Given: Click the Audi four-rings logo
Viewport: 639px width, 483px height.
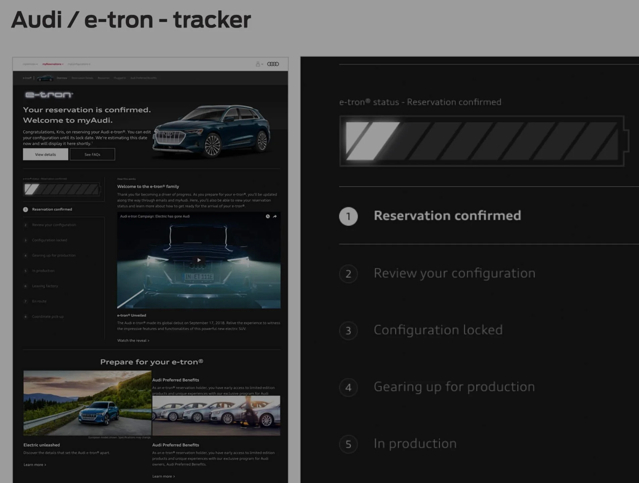Looking at the screenshot, I should [x=273, y=64].
